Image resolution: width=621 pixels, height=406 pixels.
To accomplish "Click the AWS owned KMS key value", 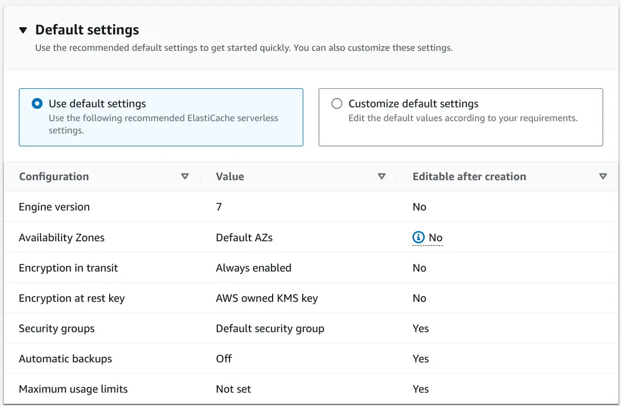I will (266, 298).
